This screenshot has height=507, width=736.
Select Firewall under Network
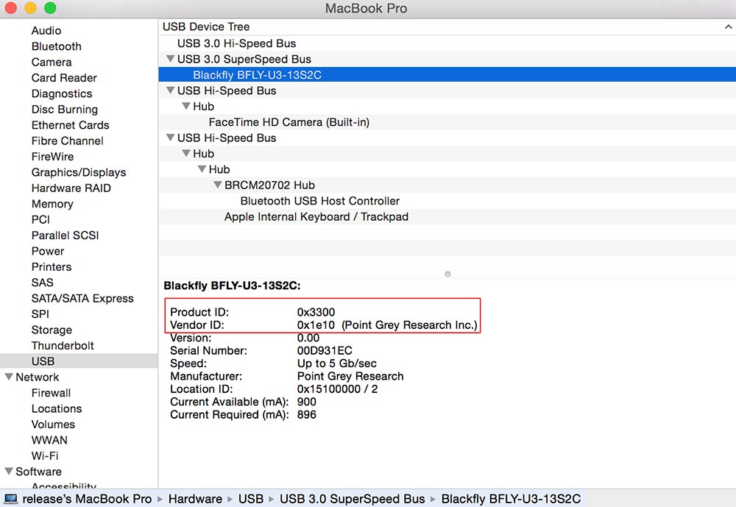click(51, 393)
